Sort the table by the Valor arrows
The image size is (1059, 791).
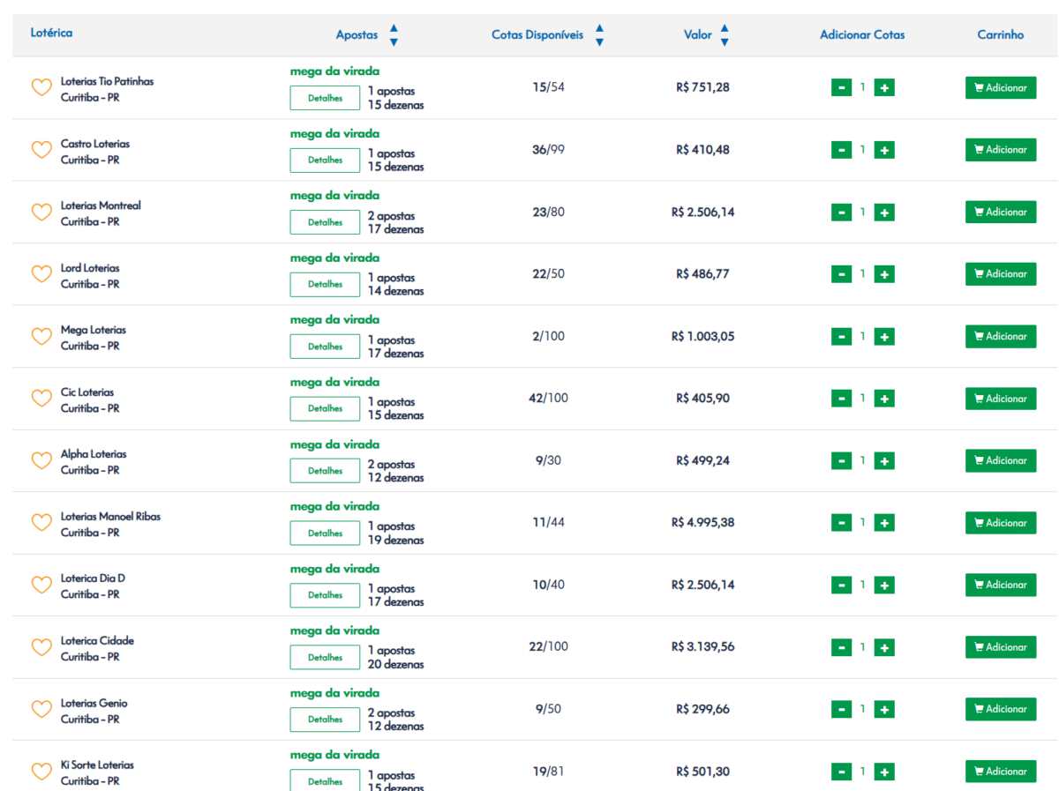[725, 35]
